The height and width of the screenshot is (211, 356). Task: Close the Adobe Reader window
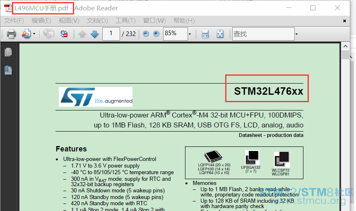337,8
